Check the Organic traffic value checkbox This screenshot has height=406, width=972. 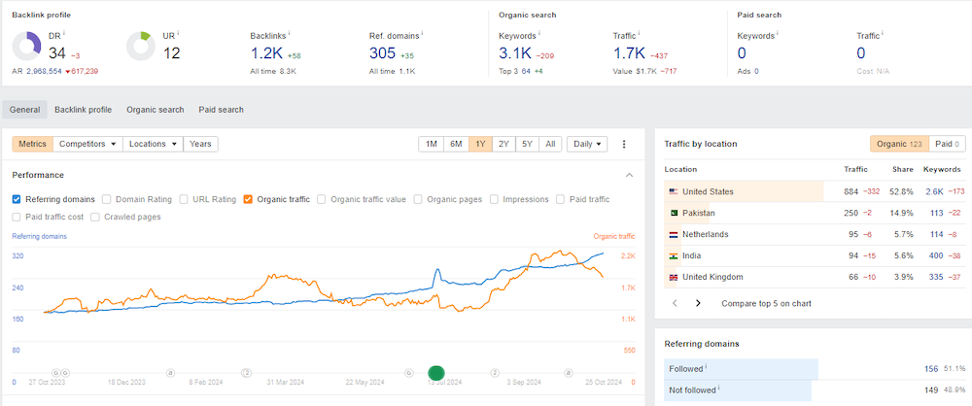322,199
